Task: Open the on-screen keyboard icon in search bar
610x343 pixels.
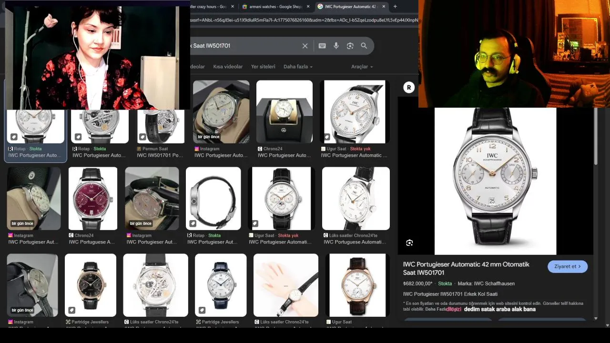Action: [x=322, y=46]
